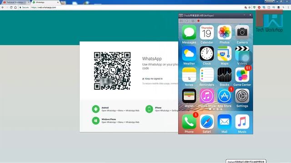Click the AirPlayer screenshot toolbar icon
The width and height of the screenshot is (291, 163).
(x=193, y=21)
